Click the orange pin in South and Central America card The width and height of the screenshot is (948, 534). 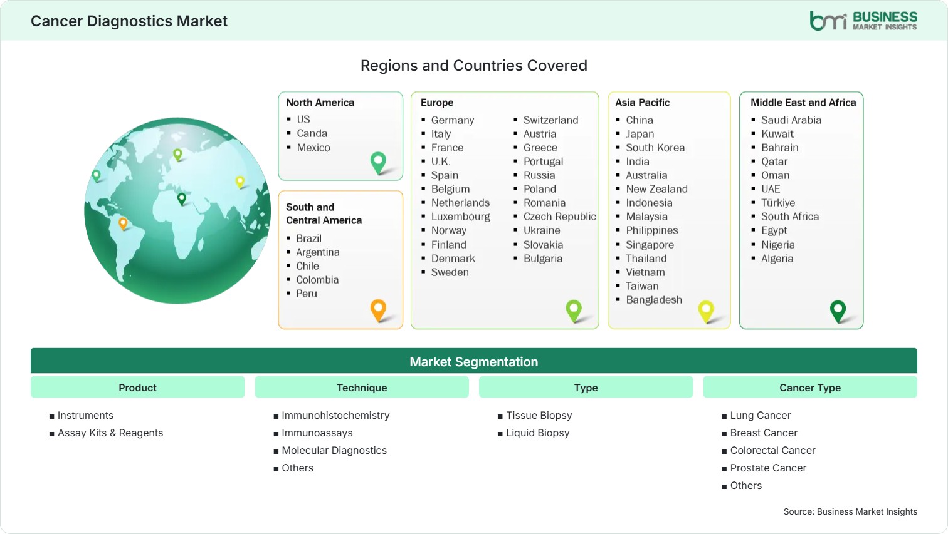pos(378,311)
